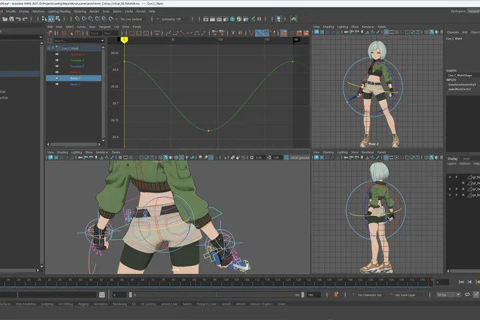The height and width of the screenshot is (320, 480).
Task: Open the Channels menu in the Channel Box
Action: pos(453,32)
